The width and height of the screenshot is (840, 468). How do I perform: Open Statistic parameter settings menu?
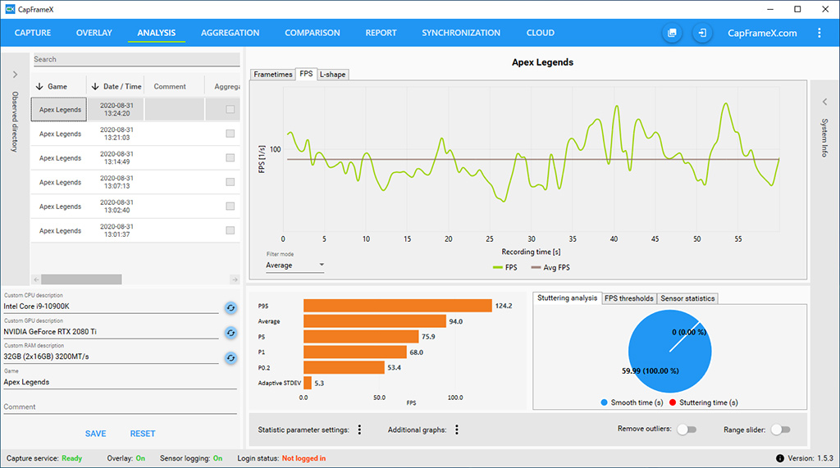(x=359, y=429)
